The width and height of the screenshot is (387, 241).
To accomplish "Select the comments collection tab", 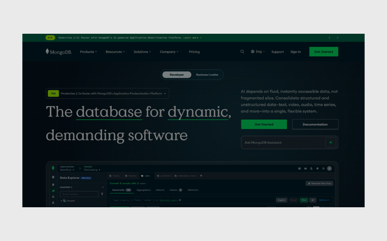I will click(x=164, y=176).
